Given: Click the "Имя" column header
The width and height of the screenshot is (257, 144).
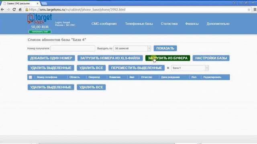Looking at the screenshot, I should [132, 77].
